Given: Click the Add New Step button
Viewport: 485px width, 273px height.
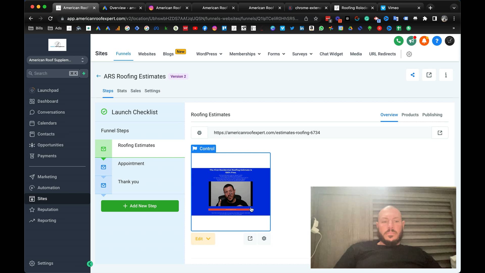Looking at the screenshot, I should (x=140, y=206).
